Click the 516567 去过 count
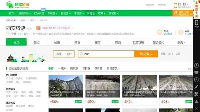 coord(189,34)
